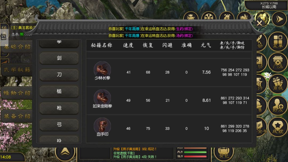Select the 弓 weapon category
Viewport: 288px width, 162px height.
(59, 125)
